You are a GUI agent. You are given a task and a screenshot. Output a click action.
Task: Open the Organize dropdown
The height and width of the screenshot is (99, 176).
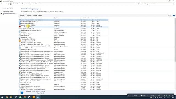coord(22,15)
